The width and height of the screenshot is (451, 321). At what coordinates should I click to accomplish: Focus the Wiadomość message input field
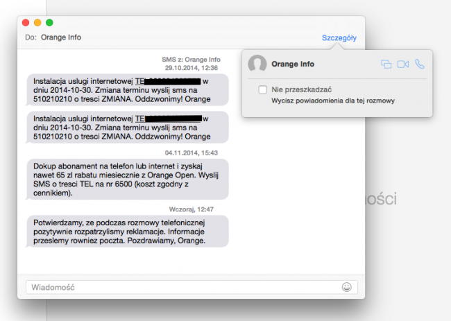[x=192, y=287]
